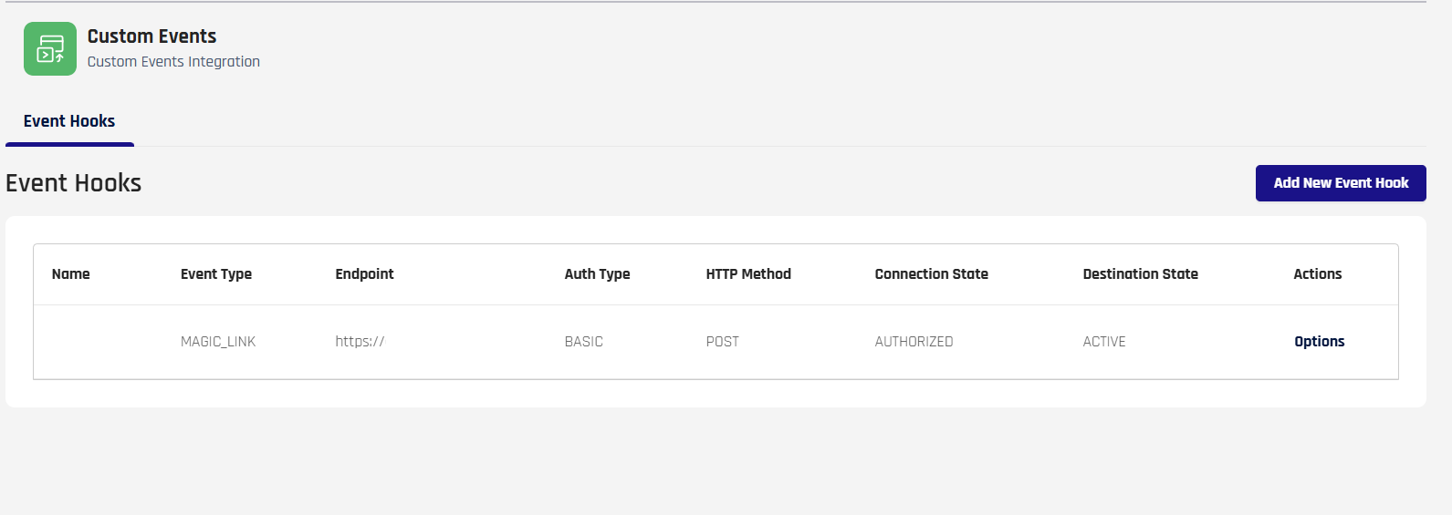Screen dimensions: 1452x515
Task: Select the MAGIC_LINK event type cell
Action: tap(218, 342)
